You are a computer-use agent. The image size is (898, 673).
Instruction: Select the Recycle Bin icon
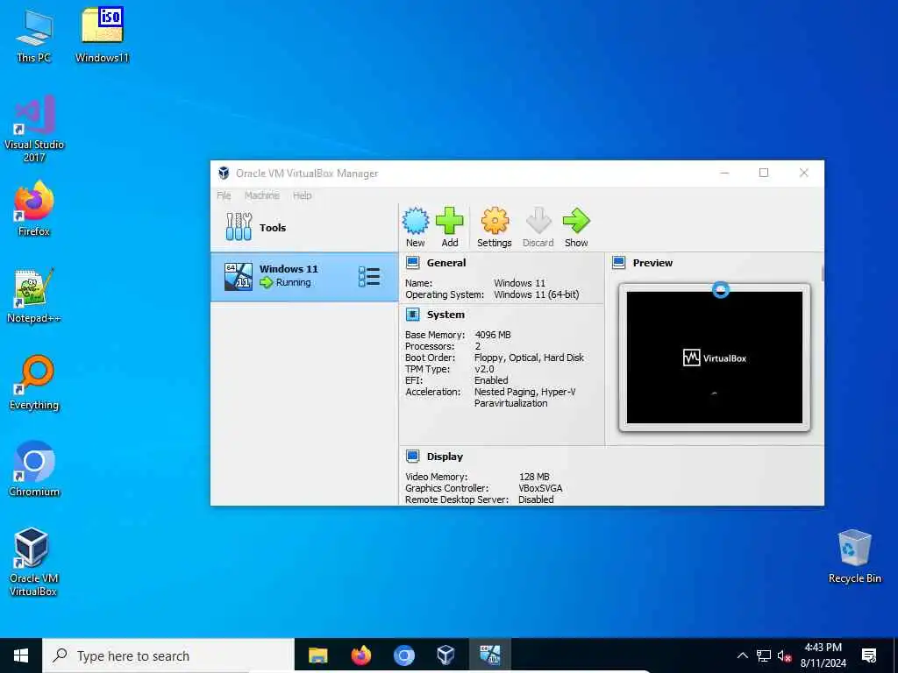[854, 556]
